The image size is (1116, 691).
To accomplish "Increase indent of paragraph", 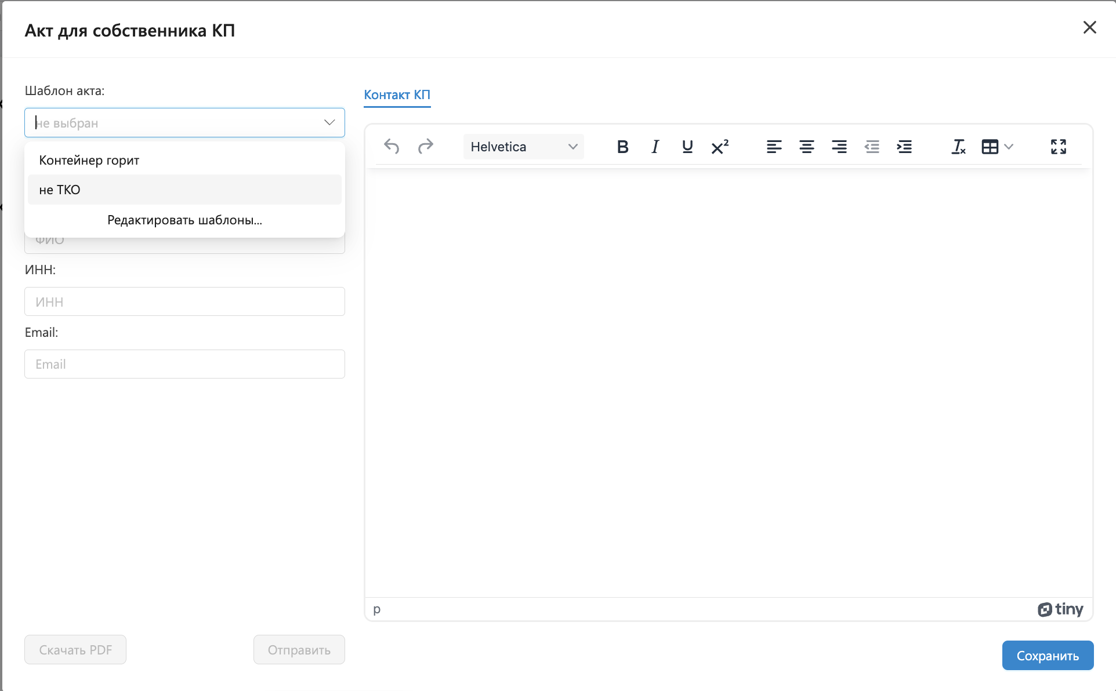I will click(904, 147).
